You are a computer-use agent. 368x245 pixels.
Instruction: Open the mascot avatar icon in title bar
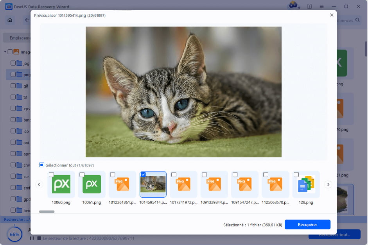(x=293, y=5)
